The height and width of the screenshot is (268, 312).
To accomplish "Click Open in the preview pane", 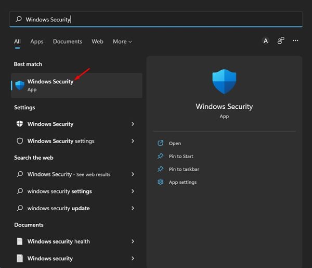I will pos(175,143).
